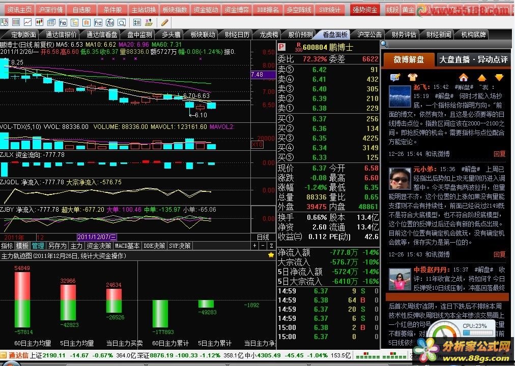Click the T-shirt skin icon
Viewport: 515px width, 366px height.
pyautogui.click(x=413, y=77)
